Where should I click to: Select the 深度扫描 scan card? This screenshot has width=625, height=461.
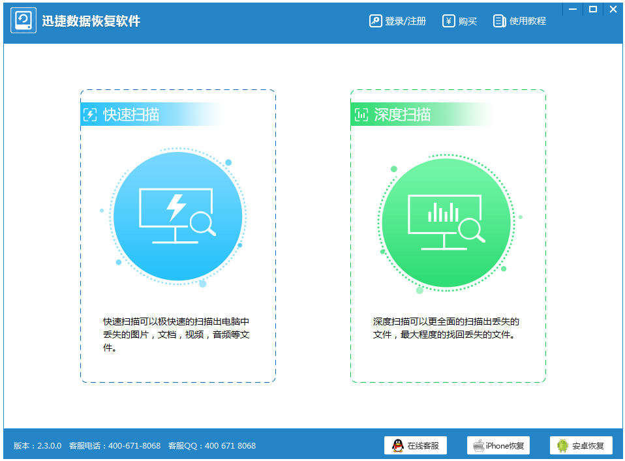pyautogui.click(x=447, y=235)
